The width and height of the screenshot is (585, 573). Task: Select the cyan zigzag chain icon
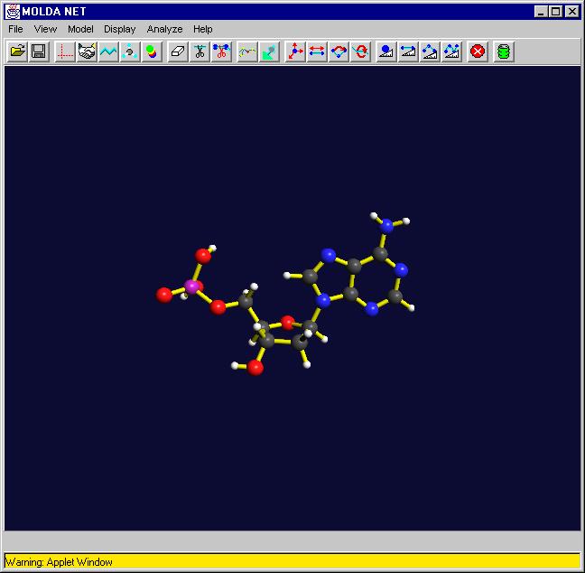(x=108, y=52)
